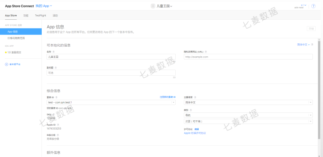The height and width of the screenshot is (157, 323).
Task: Expand the 儿童王国 app switcher dropdown
Action: tap(164, 6)
